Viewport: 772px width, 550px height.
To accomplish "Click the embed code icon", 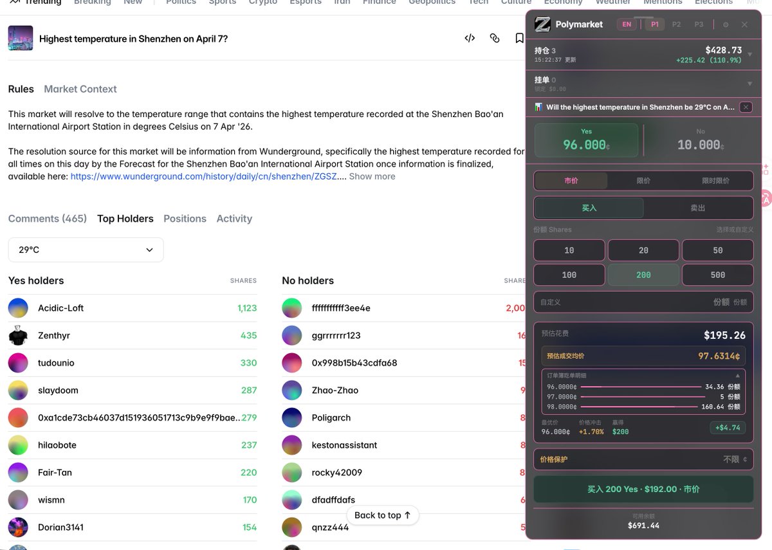I will tap(470, 39).
